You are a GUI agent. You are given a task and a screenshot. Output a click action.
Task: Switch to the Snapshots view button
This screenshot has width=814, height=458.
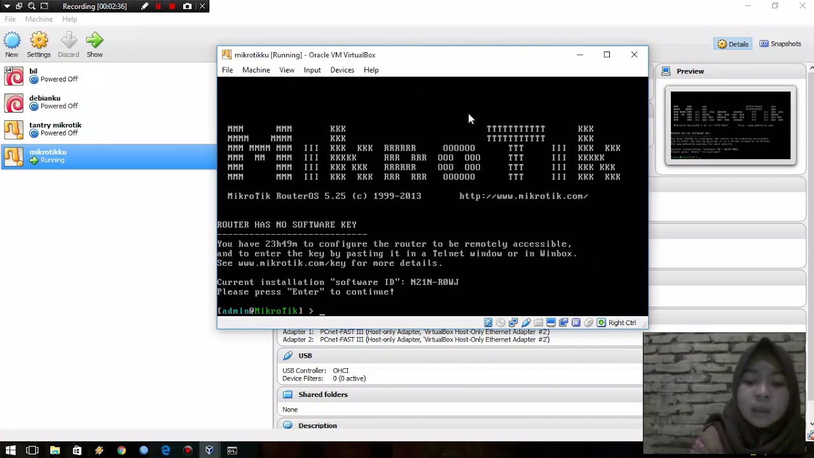pyautogui.click(x=780, y=44)
